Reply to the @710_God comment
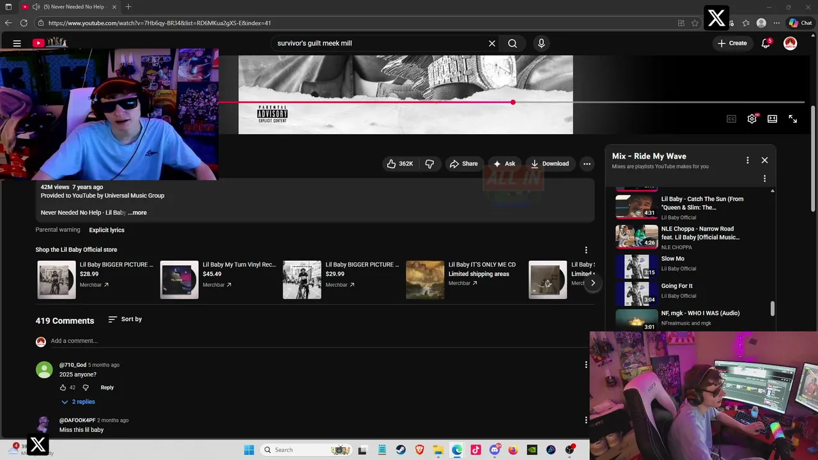 pyautogui.click(x=107, y=387)
